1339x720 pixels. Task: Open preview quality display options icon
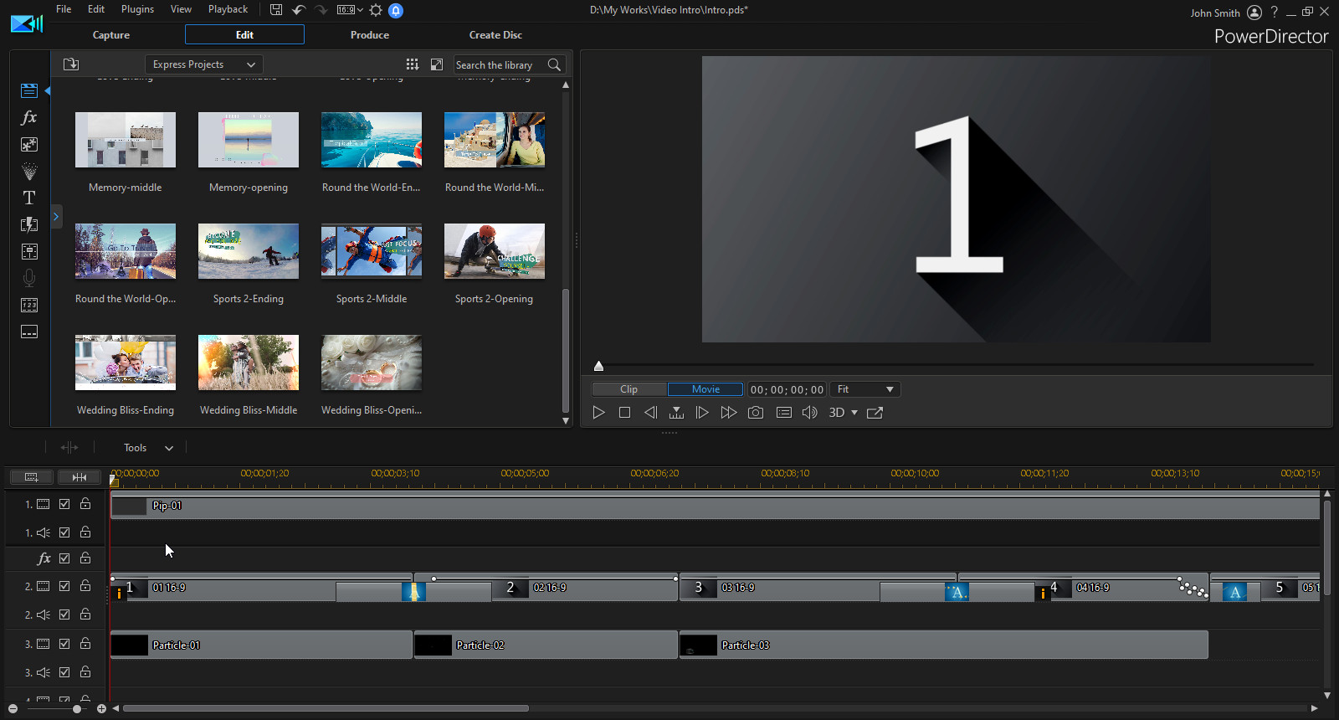tap(784, 413)
